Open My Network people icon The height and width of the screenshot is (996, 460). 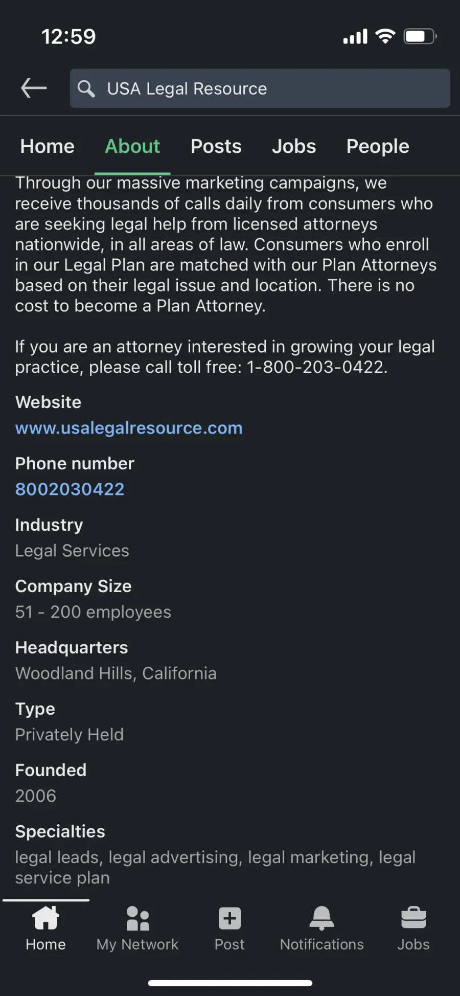(x=137, y=918)
